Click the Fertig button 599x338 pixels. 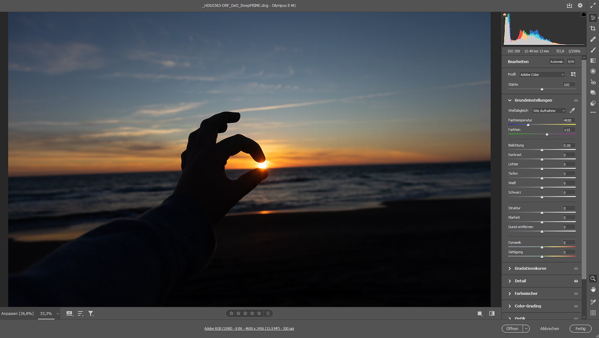pyautogui.click(x=580, y=328)
